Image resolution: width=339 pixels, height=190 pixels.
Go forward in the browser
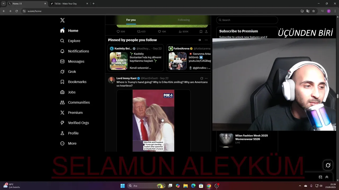tap(10, 11)
